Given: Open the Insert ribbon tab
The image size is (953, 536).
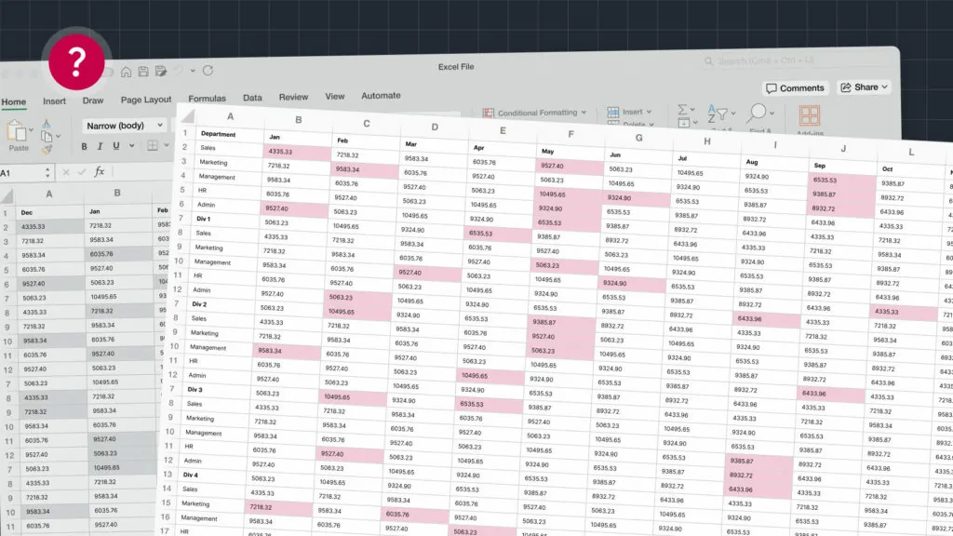Looking at the screenshot, I should (x=54, y=100).
